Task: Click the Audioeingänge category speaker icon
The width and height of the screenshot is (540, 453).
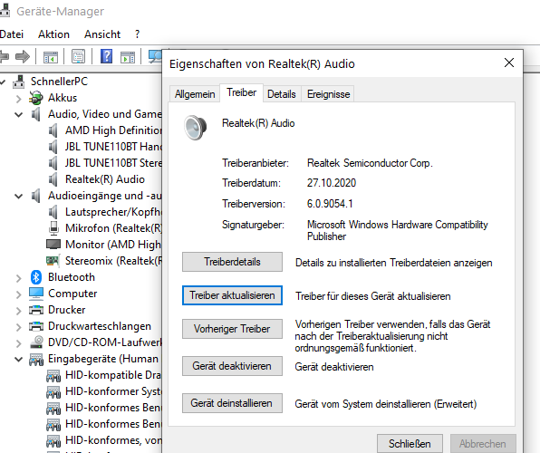Action: [36, 196]
